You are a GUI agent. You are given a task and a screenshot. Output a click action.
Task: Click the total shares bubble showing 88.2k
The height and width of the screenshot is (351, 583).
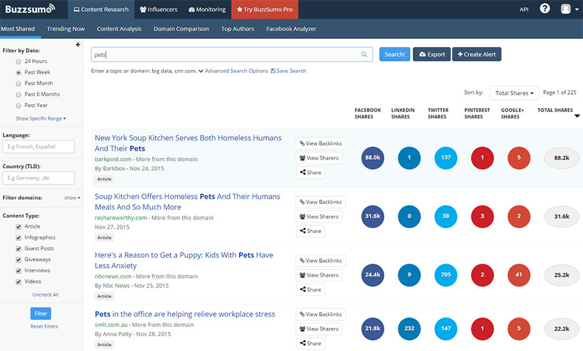tap(562, 158)
